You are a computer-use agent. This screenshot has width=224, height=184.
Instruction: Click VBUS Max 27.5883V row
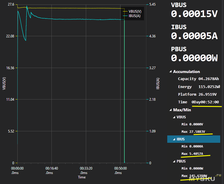tap(193, 132)
